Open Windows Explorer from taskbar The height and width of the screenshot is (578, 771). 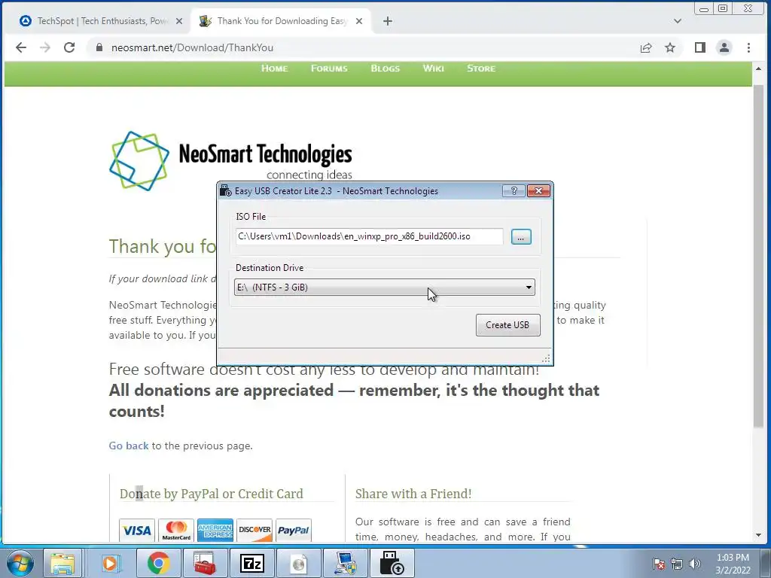click(63, 563)
